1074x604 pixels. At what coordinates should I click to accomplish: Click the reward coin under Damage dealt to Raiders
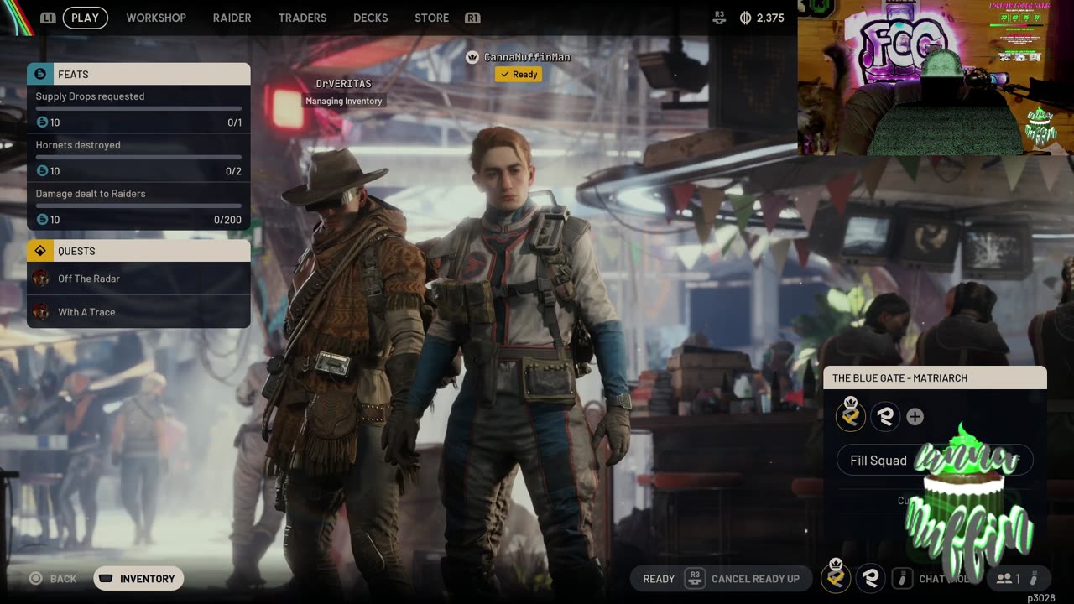click(42, 220)
